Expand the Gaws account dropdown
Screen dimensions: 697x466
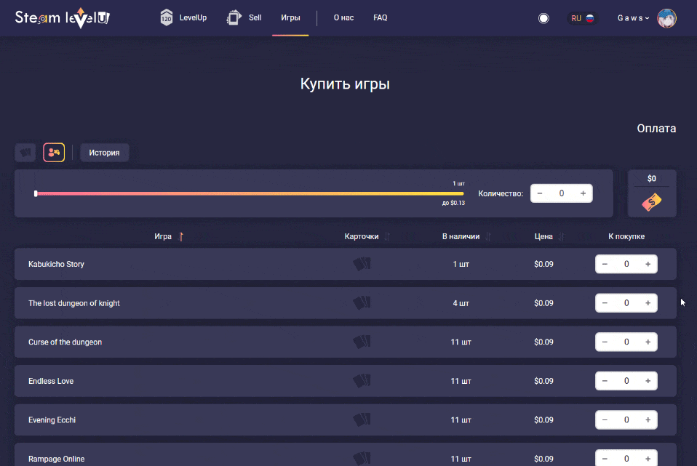tap(631, 17)
